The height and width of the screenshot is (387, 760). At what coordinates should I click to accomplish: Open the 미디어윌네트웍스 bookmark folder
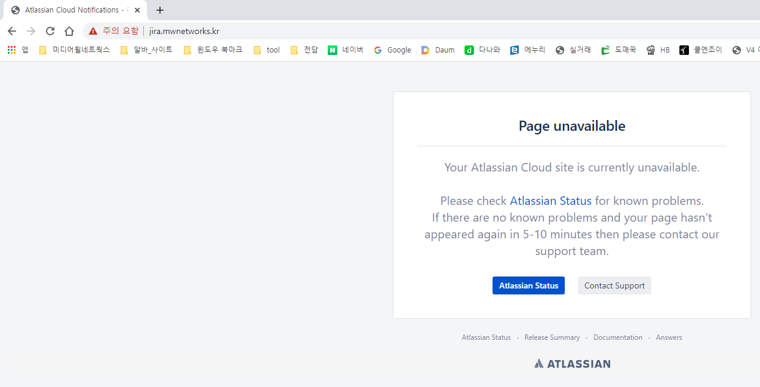click(75, 50)
